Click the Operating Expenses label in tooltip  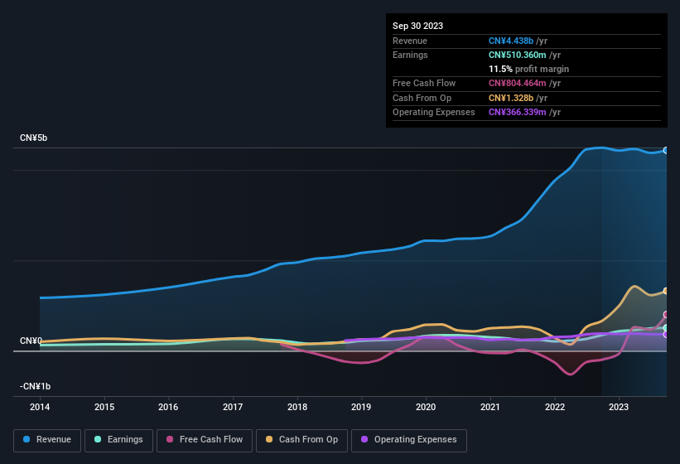click(434, 112)
